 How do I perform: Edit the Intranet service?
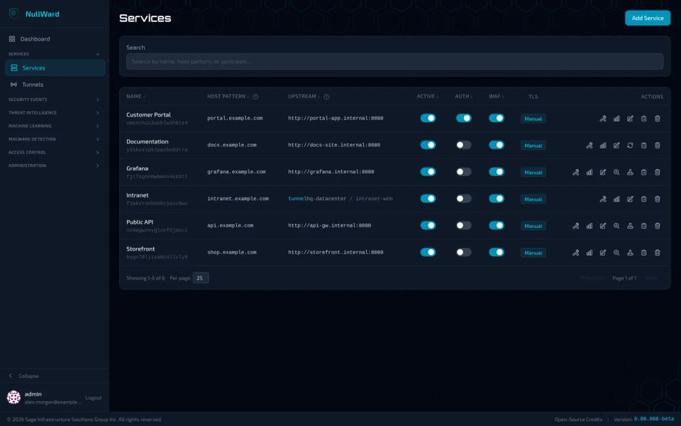pyautogui.click(x=630, y=199)
